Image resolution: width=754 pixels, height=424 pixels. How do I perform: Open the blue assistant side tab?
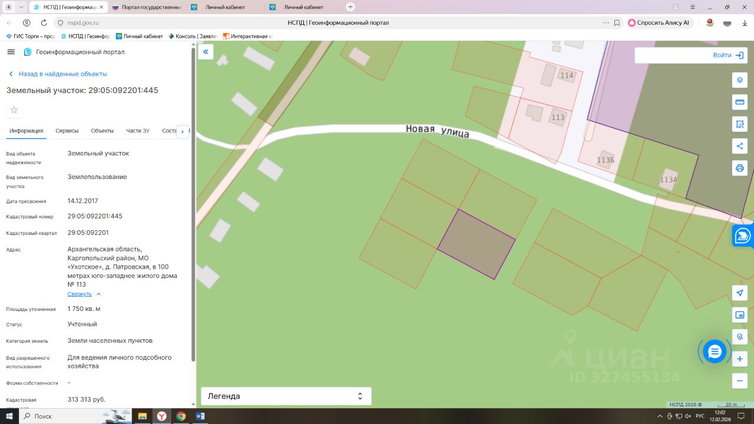743,236
